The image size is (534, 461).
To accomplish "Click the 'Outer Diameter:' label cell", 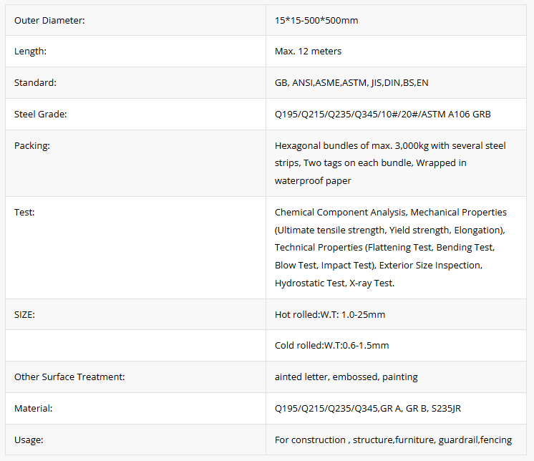I will (135, 20).
